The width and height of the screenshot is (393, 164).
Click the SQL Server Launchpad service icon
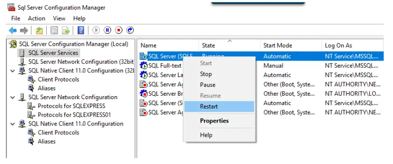[x=144, y=75]
